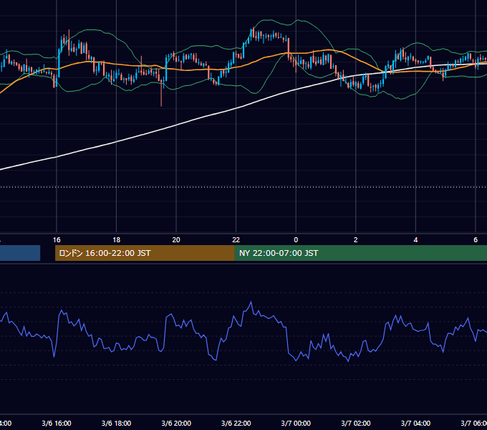487x430 pixels.
Task: Click the oscillator peak just after 3/6 22:00
Action: coord(251,302)
